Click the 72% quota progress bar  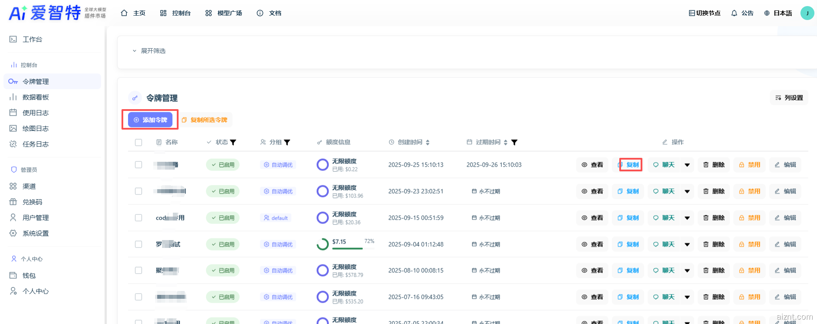pyautogui.click(x=353, y=248)
